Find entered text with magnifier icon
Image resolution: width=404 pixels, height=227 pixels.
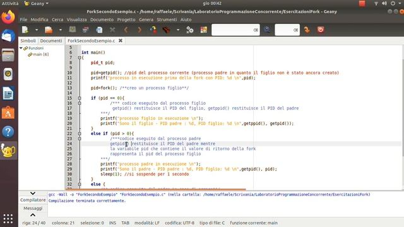click(267, 30)
